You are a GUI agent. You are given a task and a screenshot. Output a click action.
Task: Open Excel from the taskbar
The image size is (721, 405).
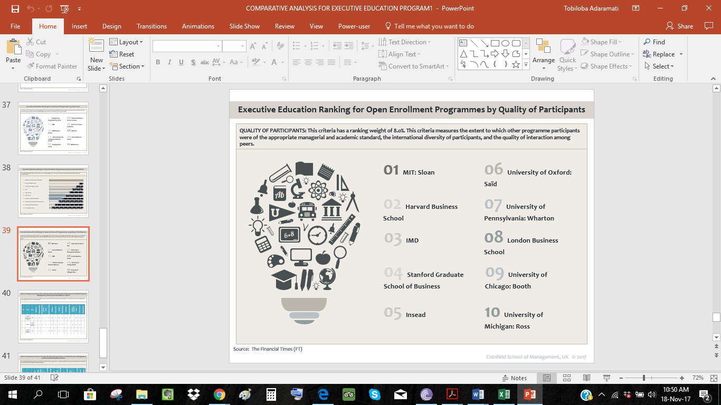[504, 394]
